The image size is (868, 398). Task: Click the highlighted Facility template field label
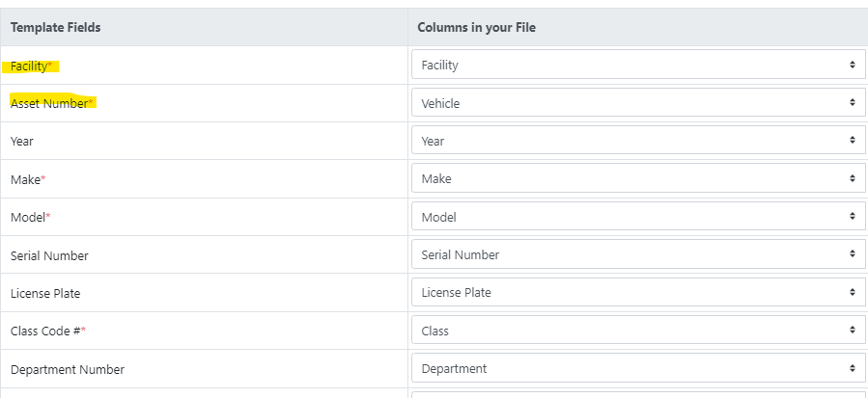tap(32, 66)
